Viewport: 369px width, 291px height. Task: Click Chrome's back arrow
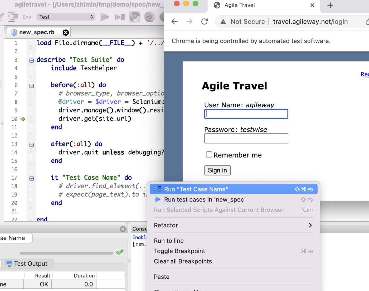click(x=174, y=22)
